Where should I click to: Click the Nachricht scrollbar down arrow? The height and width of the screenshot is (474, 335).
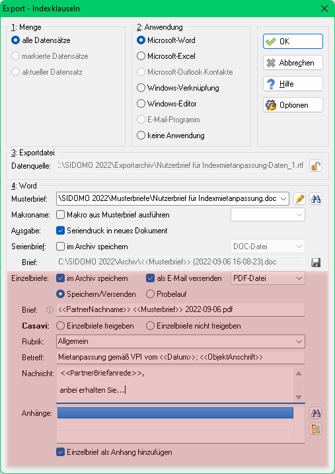tap(299, 397)
